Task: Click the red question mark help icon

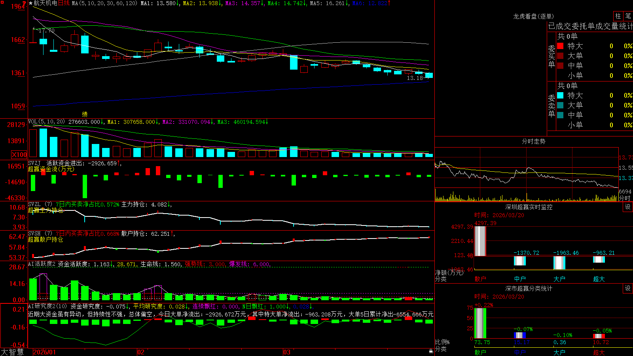Action: pyautogui.click(x=24, y=4)
